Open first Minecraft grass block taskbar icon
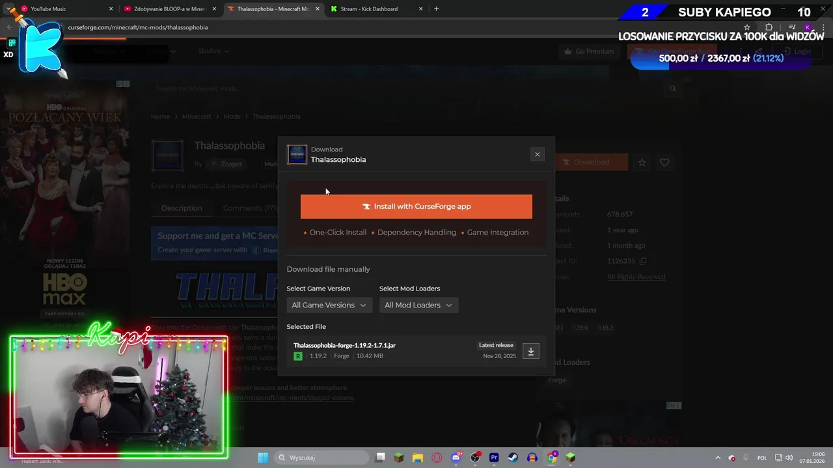The image size is (833, 468). coord(398,458)
